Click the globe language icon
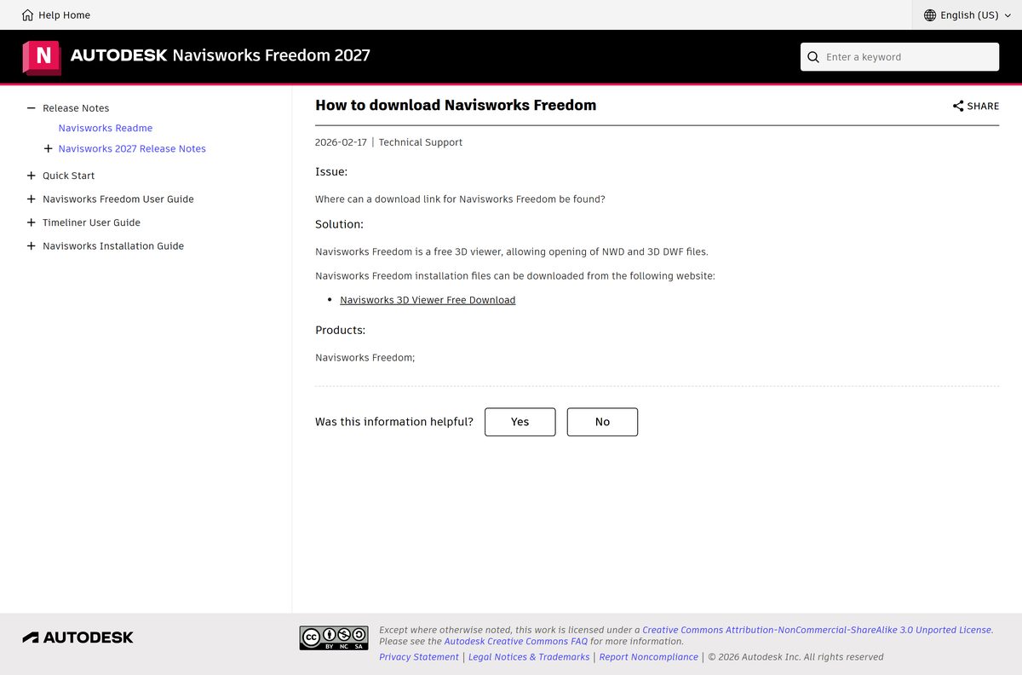Image resolution: width=1022 pixels, height=675 pixels. (930, 15)
